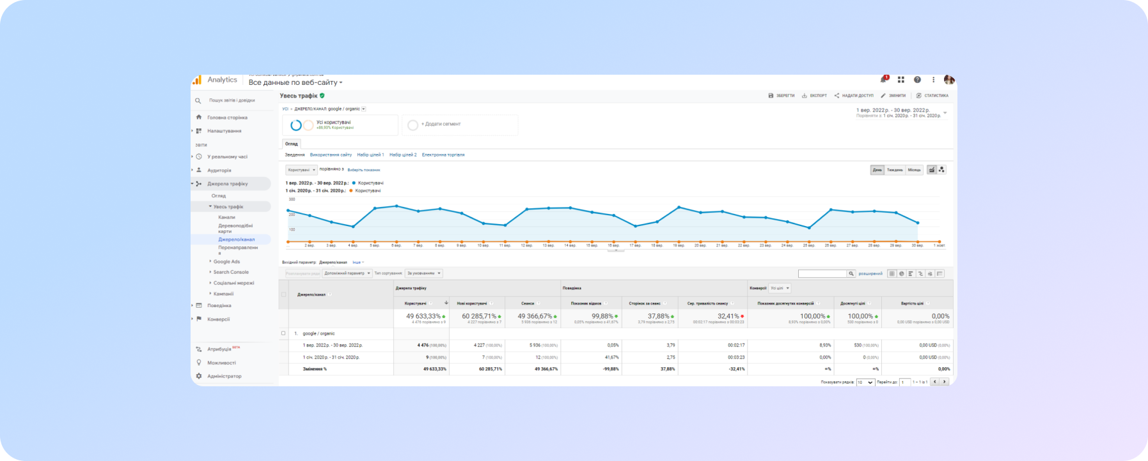Open the user profile avatar
This screenshot has width=1148, height=461.
[949, 80]
